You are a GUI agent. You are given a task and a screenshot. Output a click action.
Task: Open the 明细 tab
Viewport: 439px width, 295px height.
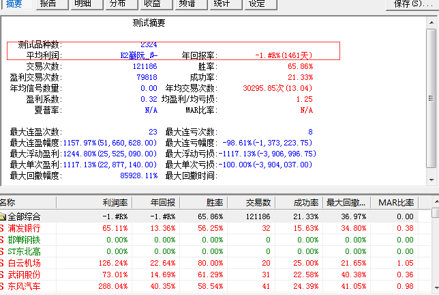[83, 4]
